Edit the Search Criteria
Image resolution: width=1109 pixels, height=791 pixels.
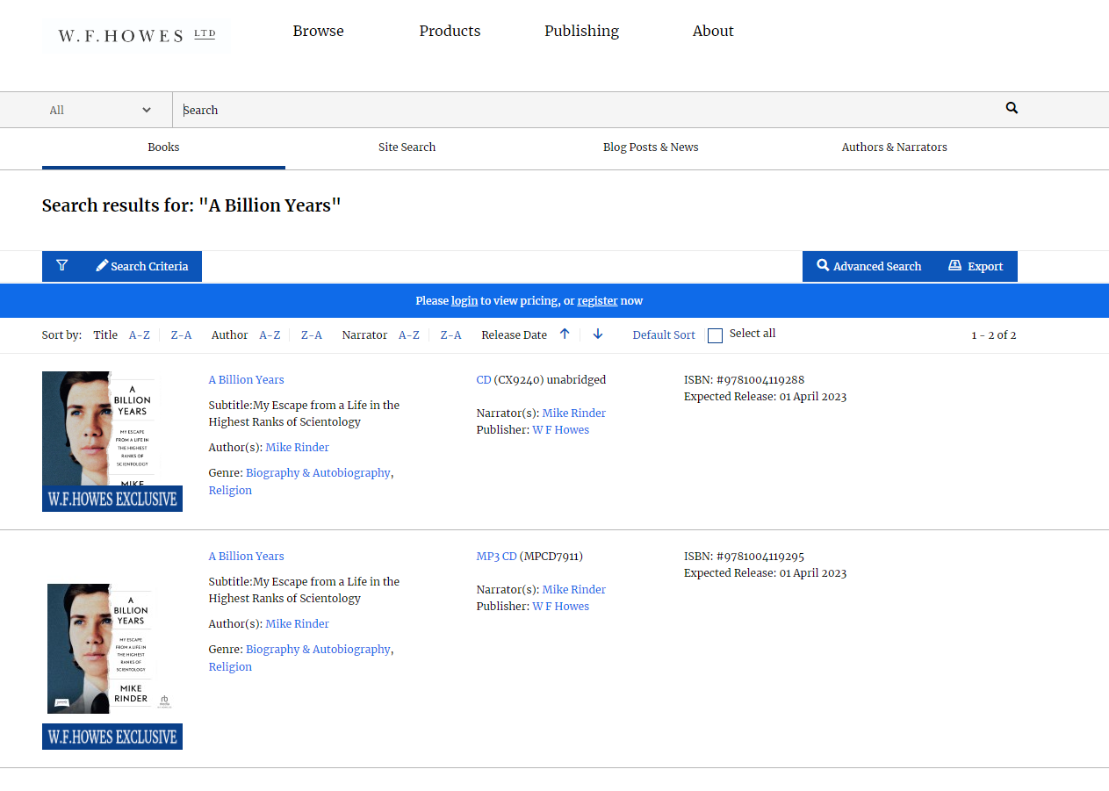click(142, 266)
